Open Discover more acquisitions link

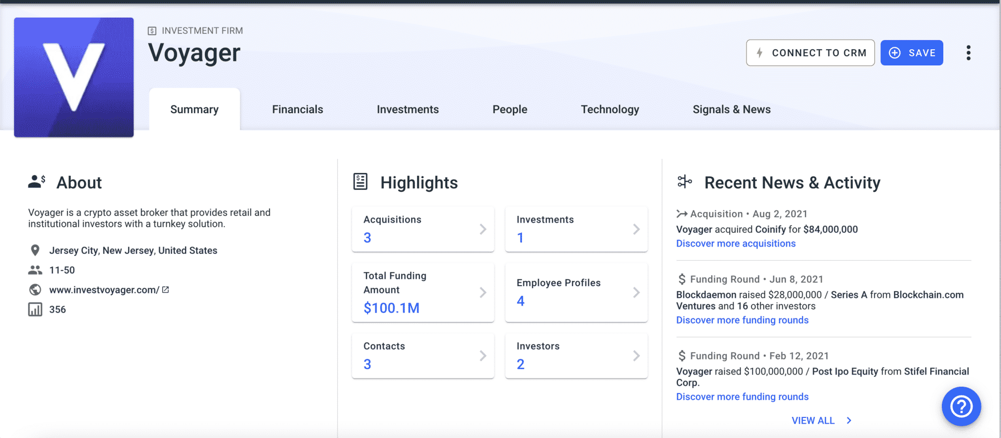736,244
